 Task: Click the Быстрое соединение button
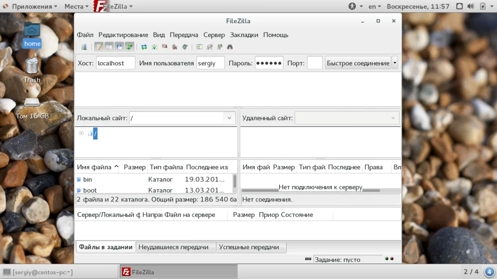pyautogui.click(x=358, y=63)
